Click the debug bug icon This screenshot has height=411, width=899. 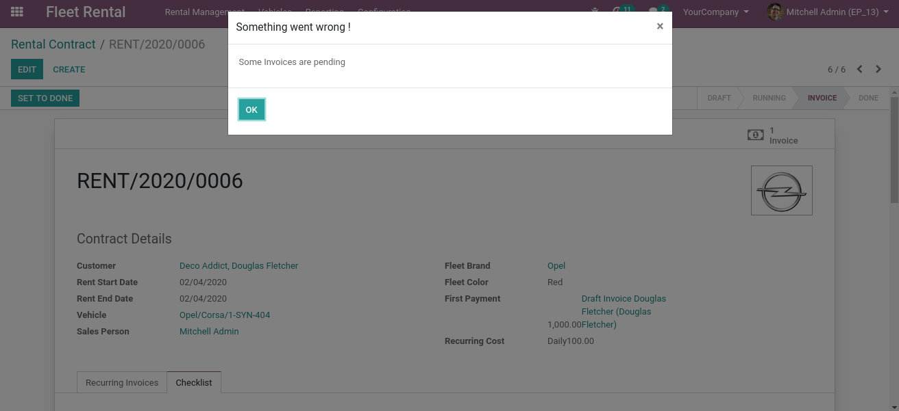[x=594, y=10]
